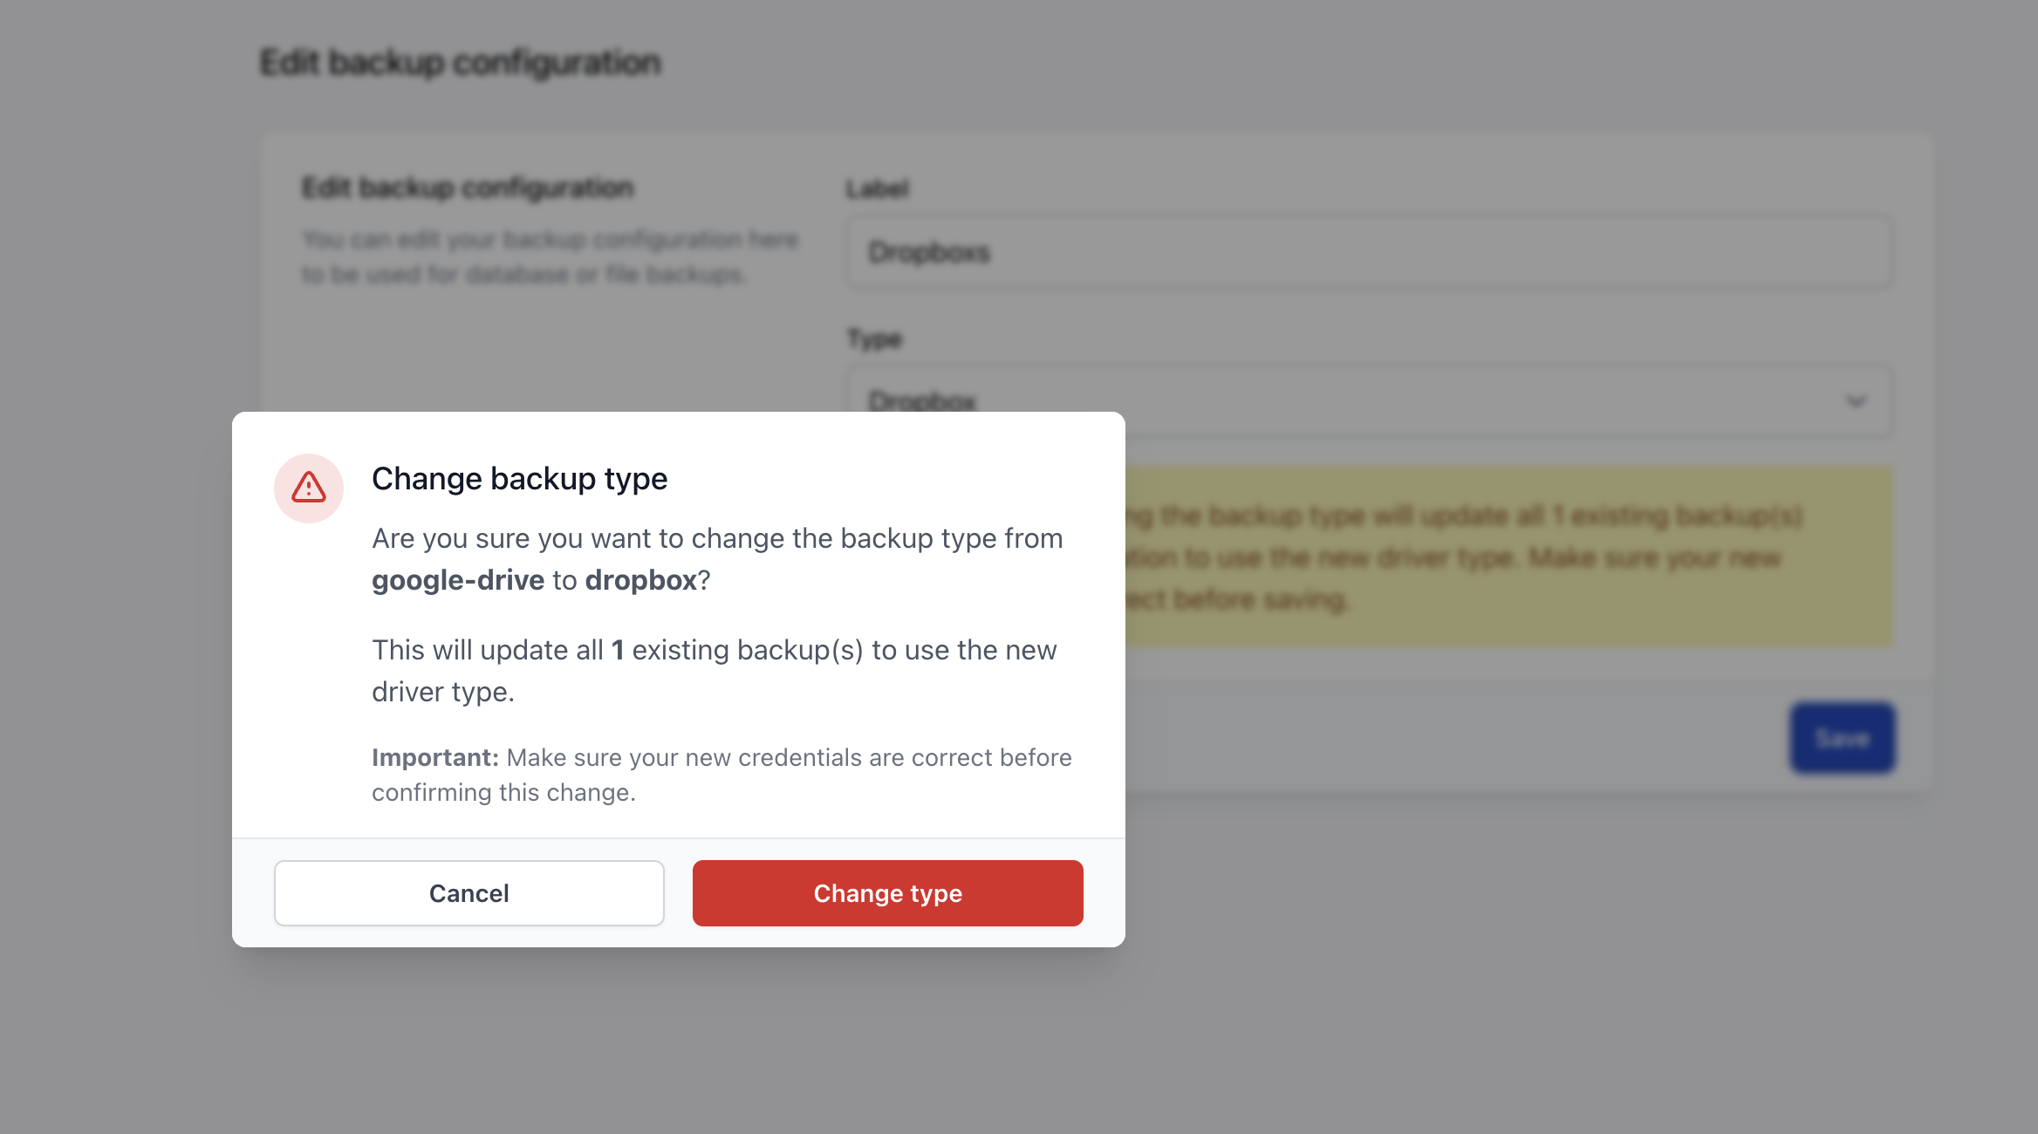The width and height of the screenshot is (2038, 1134).
Task: Click the Label field caption
Action: (x=878, y=188)
